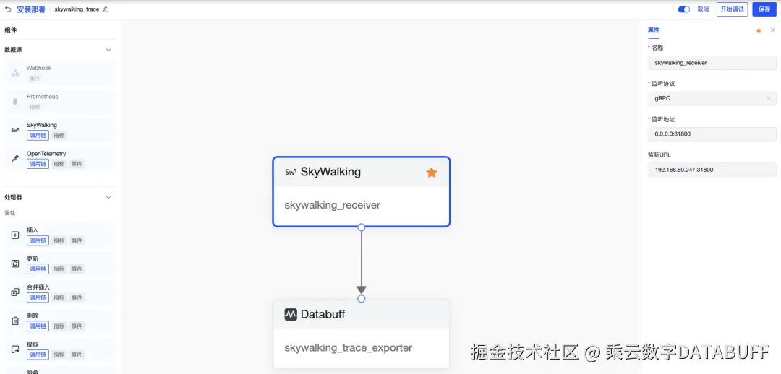Click the 事件 tag under Webhook
781x374 pixels.
click(35, 78)
